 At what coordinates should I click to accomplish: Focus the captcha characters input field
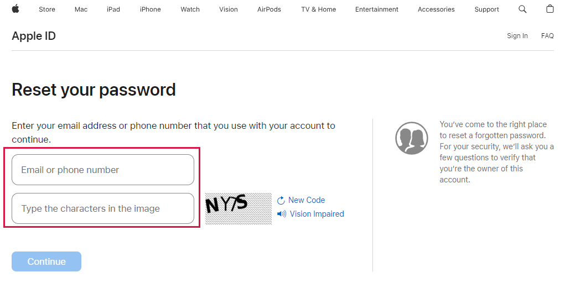[x=103, y=208]
